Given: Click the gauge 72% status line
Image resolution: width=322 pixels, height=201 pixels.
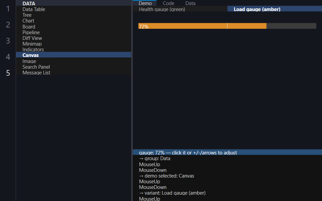Looking at the screenshot, I should tap(227, 153).
